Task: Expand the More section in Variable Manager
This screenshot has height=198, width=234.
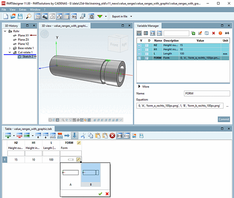Action: point(139,87)
